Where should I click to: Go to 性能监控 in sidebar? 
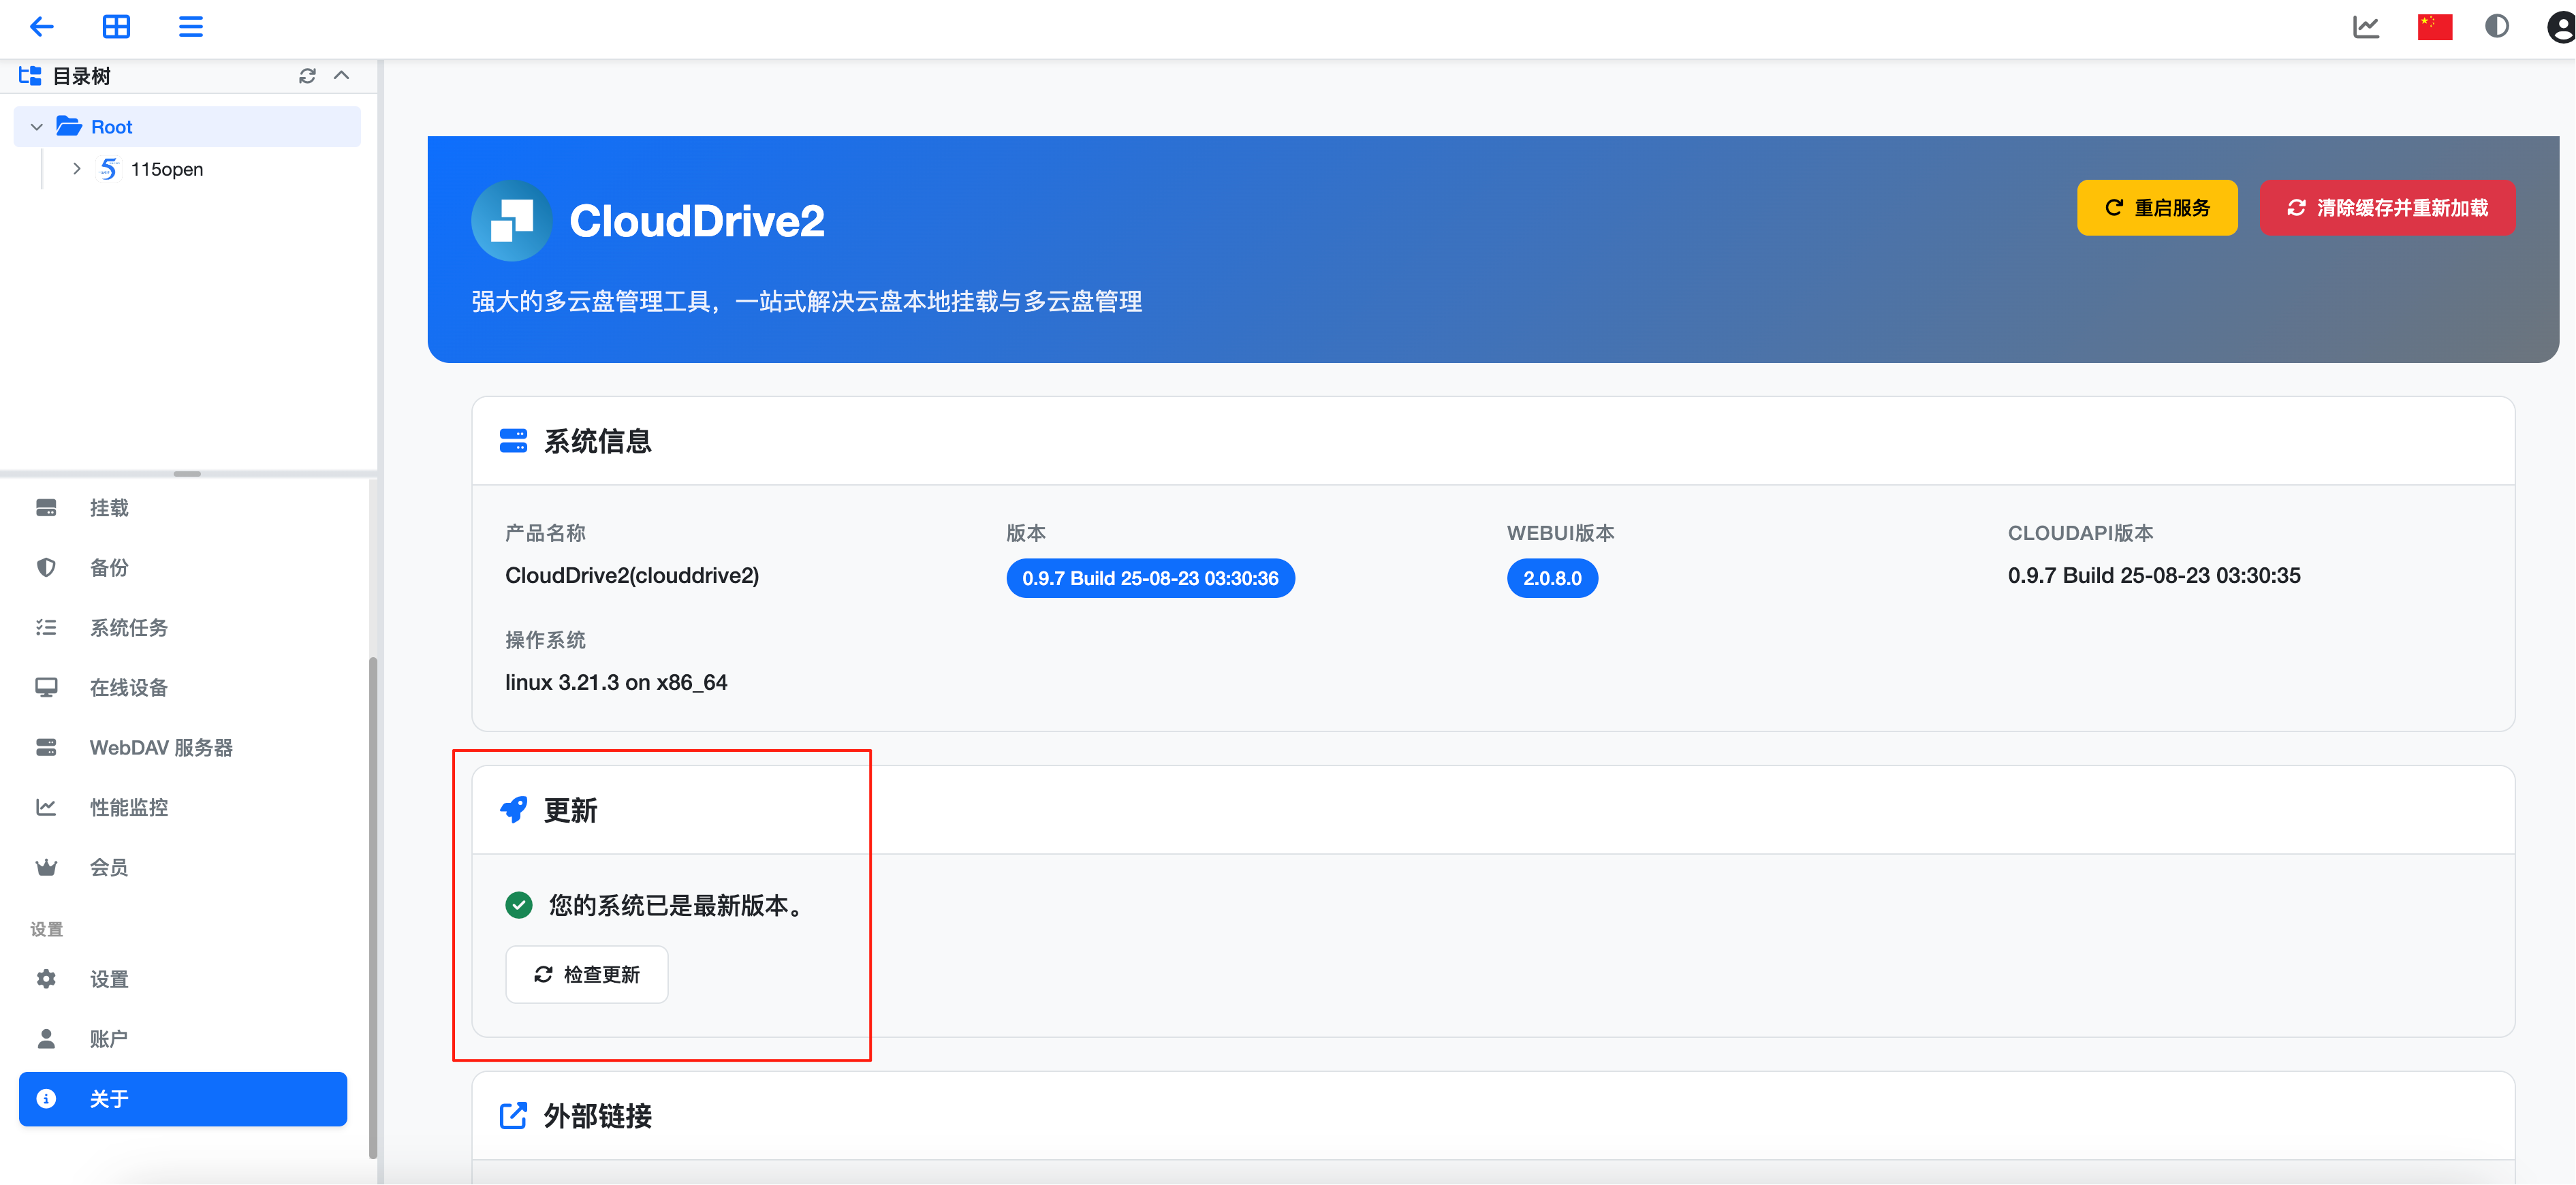pos(128,807)
